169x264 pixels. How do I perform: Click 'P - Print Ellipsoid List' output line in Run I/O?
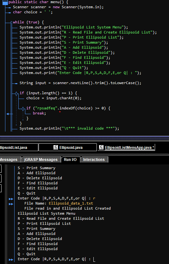point(44,224)
